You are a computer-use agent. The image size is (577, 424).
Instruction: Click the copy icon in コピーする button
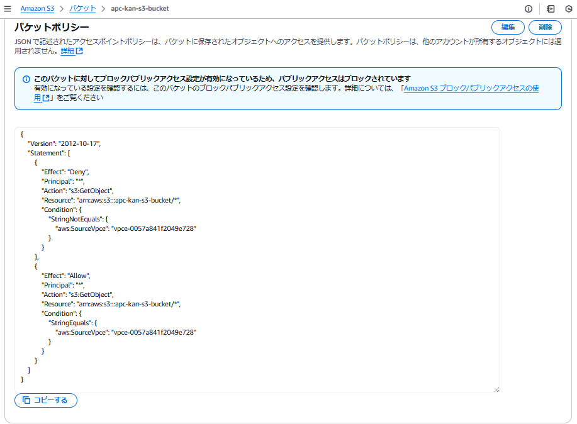coord(26,400)
